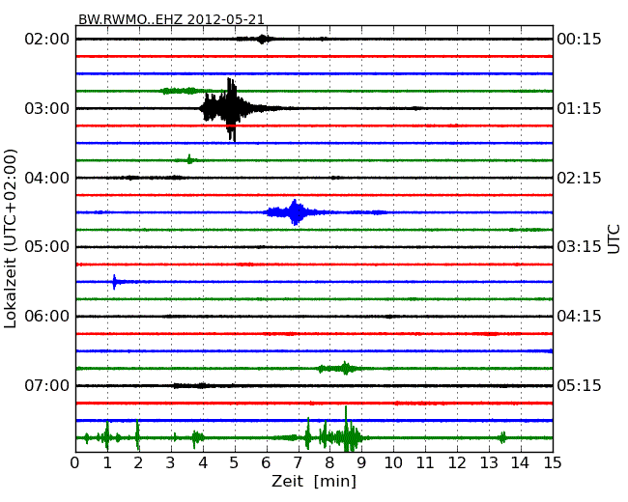Click the green spike at minute 2, bottom trace
Screen dimensions: 628x502
[x=137, y=435]
